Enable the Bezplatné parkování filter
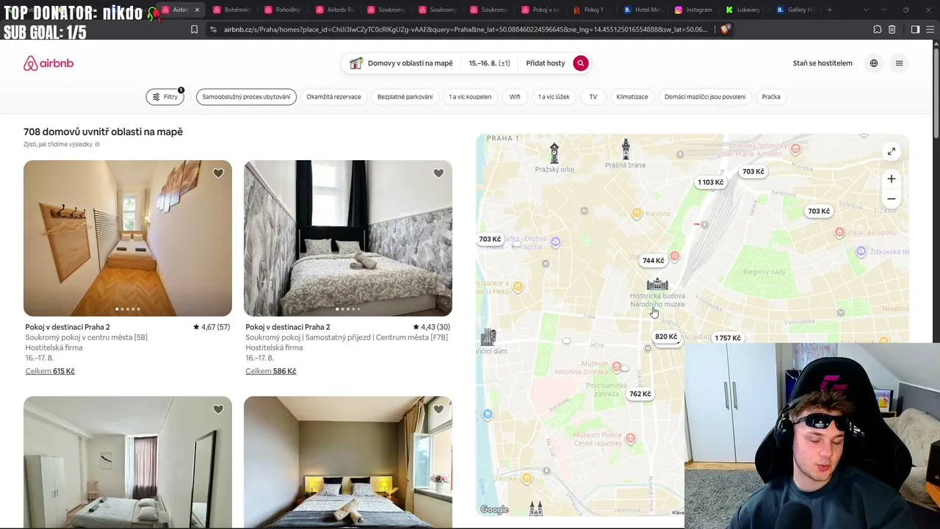This screenshot has width=940, height=529. click(405, 97)
